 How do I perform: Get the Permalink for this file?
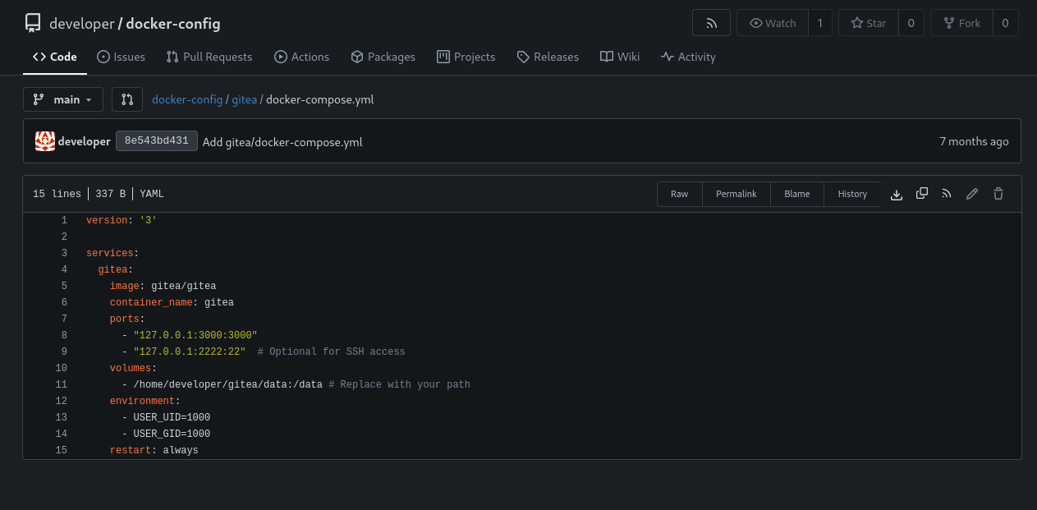tap(736, 194)
